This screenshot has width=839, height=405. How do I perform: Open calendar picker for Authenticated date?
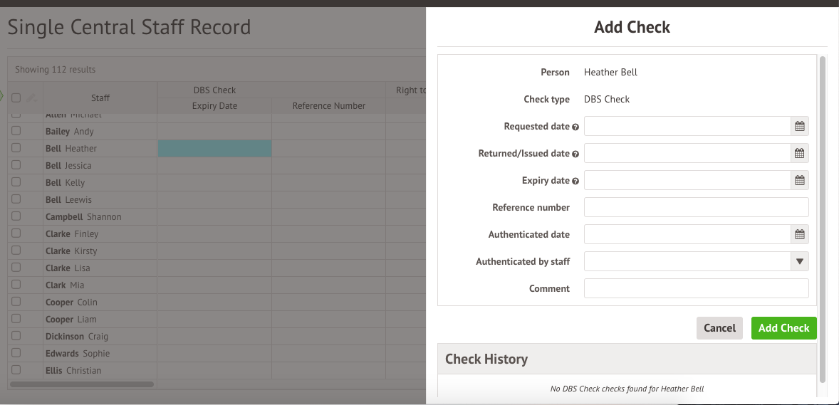[x=799, y=234]
